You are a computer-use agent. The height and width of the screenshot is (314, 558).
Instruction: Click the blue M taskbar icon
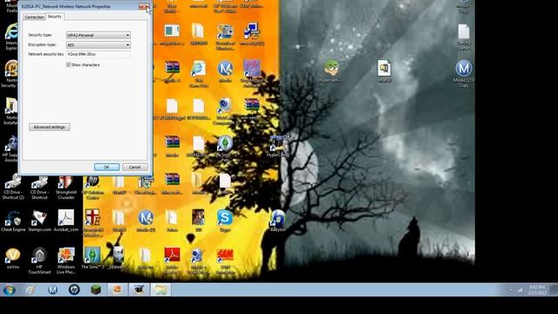click(52, 290)
